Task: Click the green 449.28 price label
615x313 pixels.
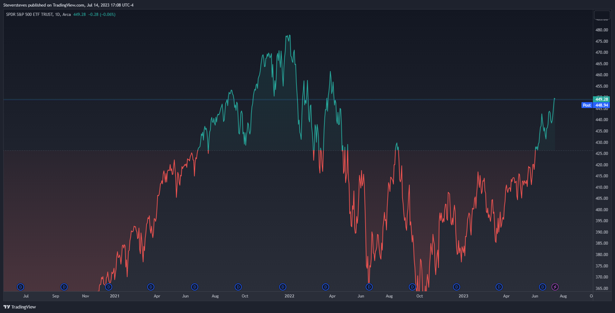Action: point(602,99)
